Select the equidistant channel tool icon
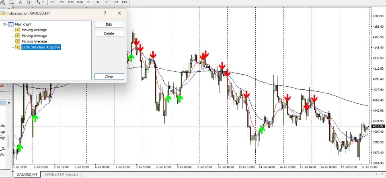386x178 pixels. (x=3, y=2)
